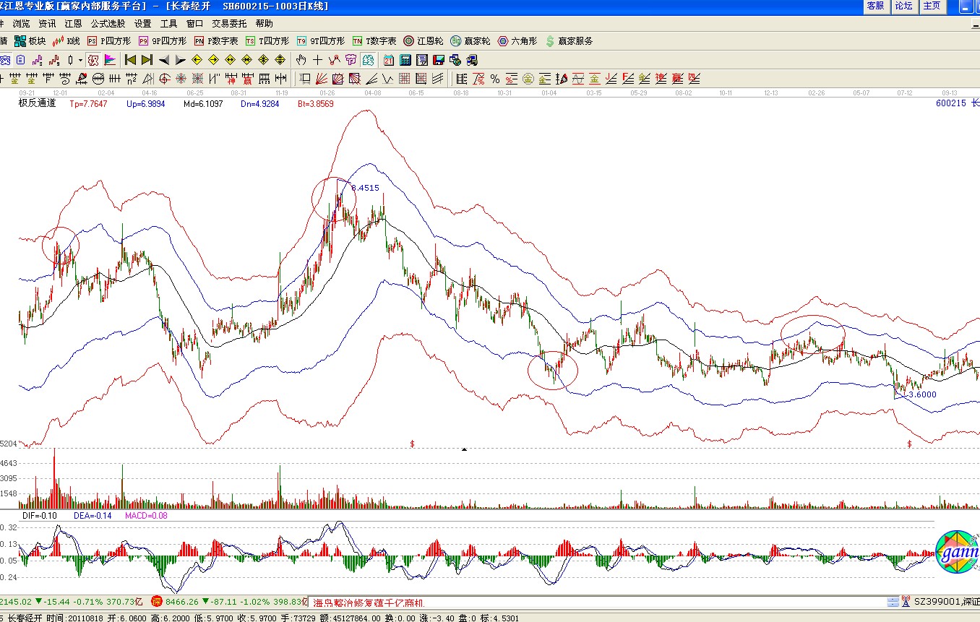Jump to first bar with skip-to-start arrow

130,60
